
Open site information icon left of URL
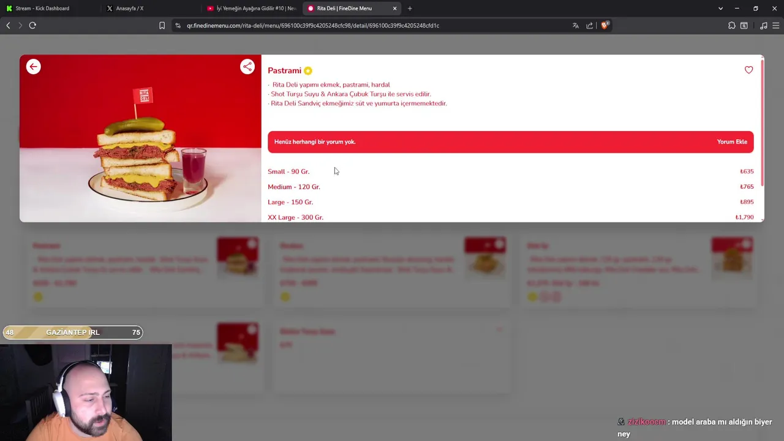coord(178,25)
